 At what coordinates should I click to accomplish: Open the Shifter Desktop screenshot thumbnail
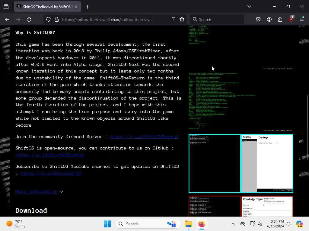coord(241,163)
